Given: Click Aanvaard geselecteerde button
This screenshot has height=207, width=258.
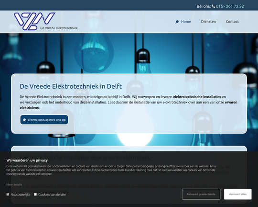Looking at the screenshot, I should tap(201, 194).
